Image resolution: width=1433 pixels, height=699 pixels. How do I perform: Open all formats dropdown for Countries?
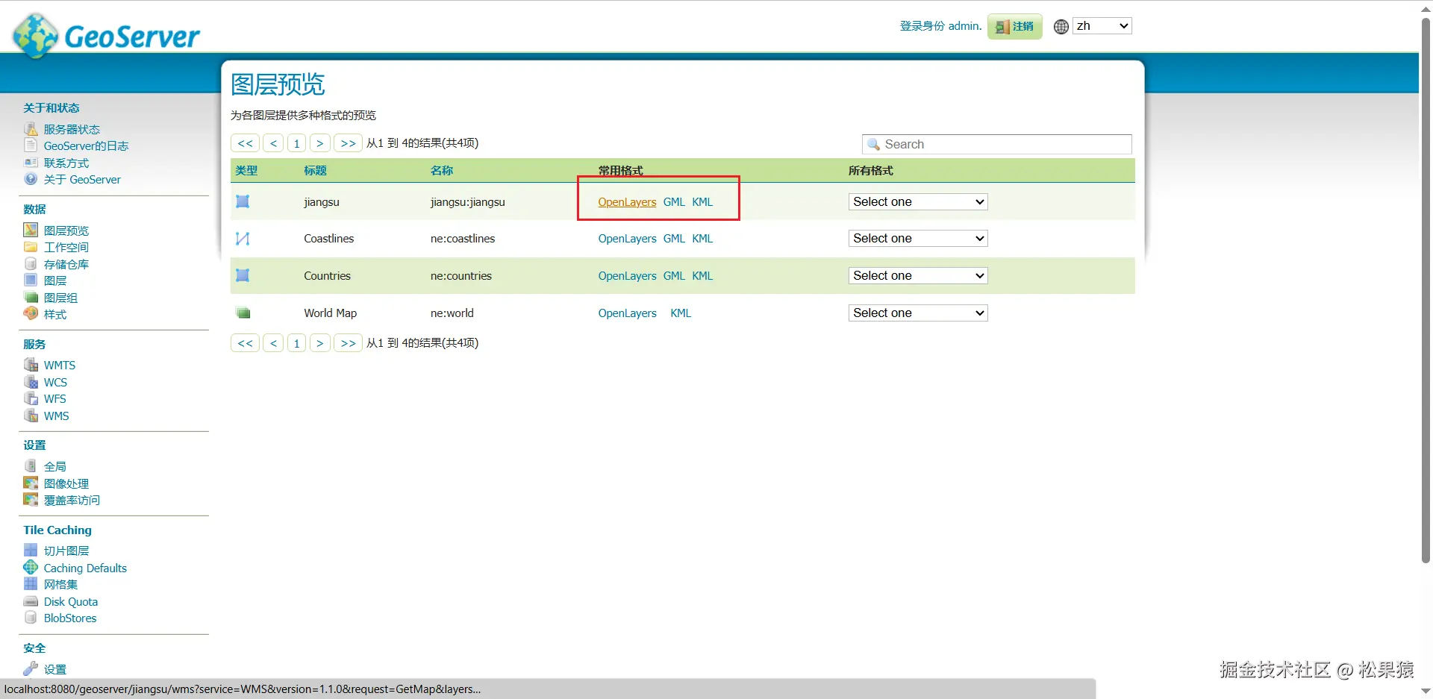point(918,275)
